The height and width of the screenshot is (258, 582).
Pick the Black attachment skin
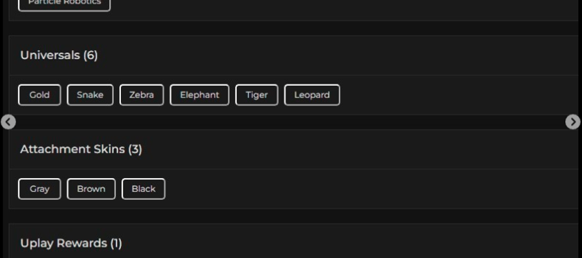[x=144, y=189]
